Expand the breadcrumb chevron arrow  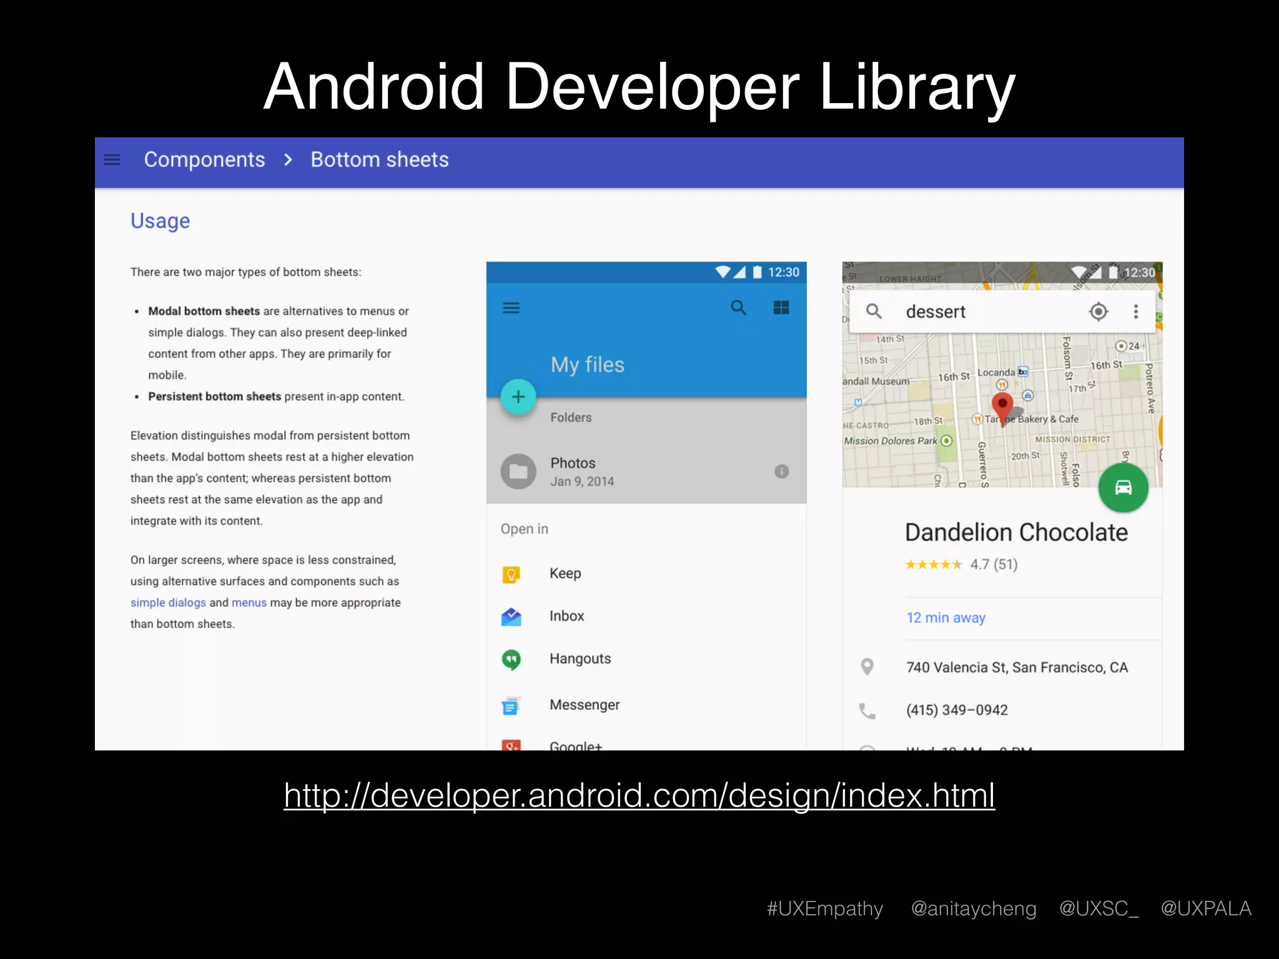pyautogui.click(x=288, y=160)
